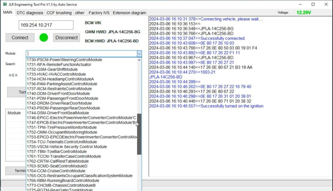The height and width of the screenshot is (191, 333).
Task: Click log line Connecting vehicle, please wait
Action: pyautogui.click(x=206, y=19)
